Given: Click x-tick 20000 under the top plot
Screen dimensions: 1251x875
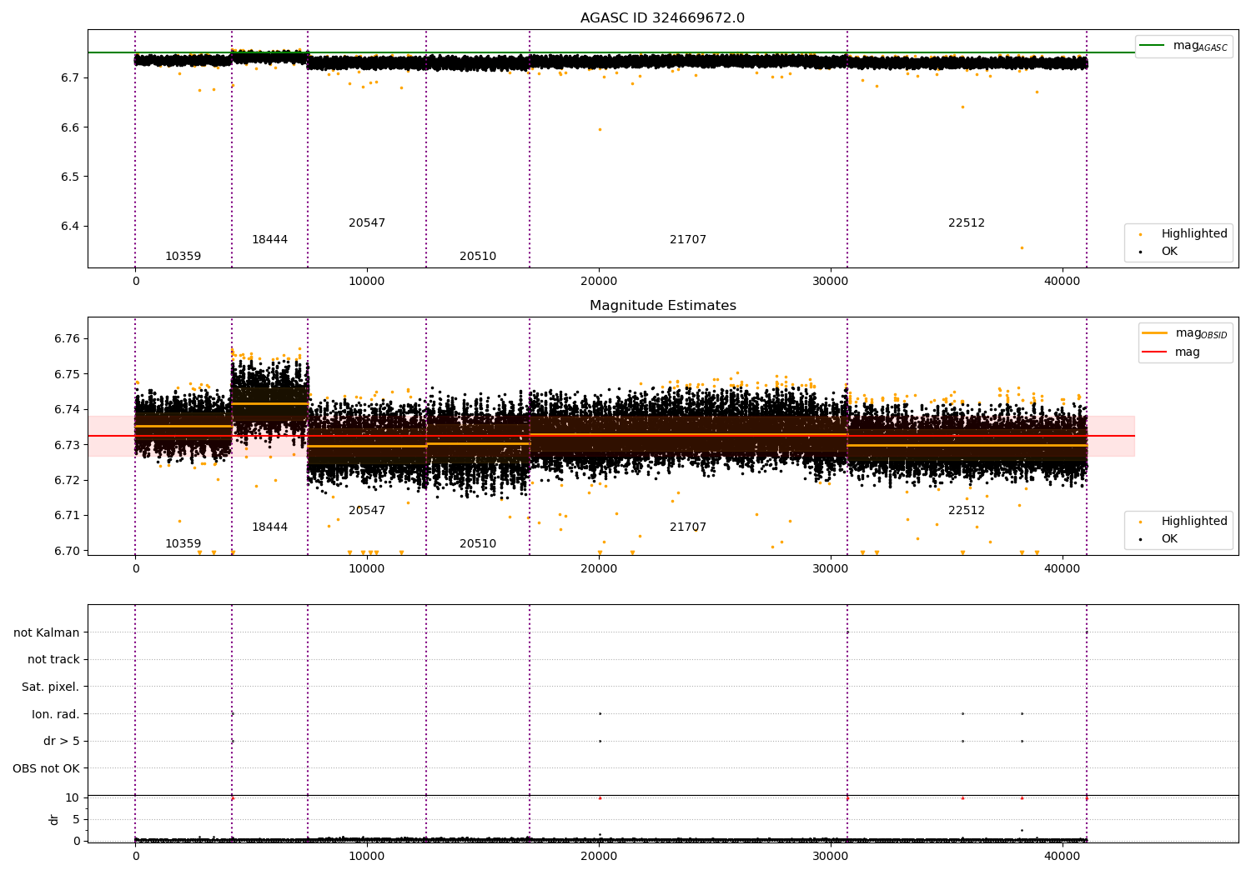Looking at the screenshot, I should [x=599, y=282].
